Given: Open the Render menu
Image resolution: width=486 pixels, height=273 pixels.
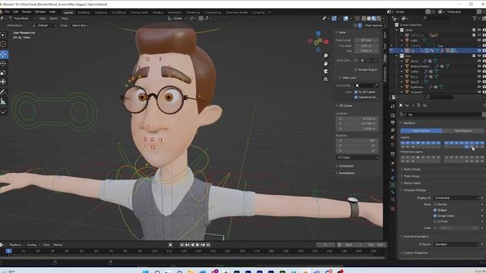Looking at the screenshot, I should click(27, 12).
